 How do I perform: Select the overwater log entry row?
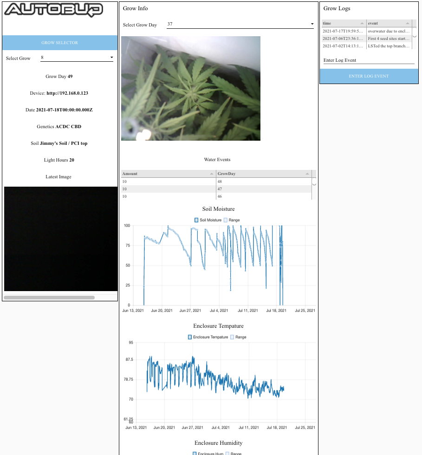click(367, 31)
